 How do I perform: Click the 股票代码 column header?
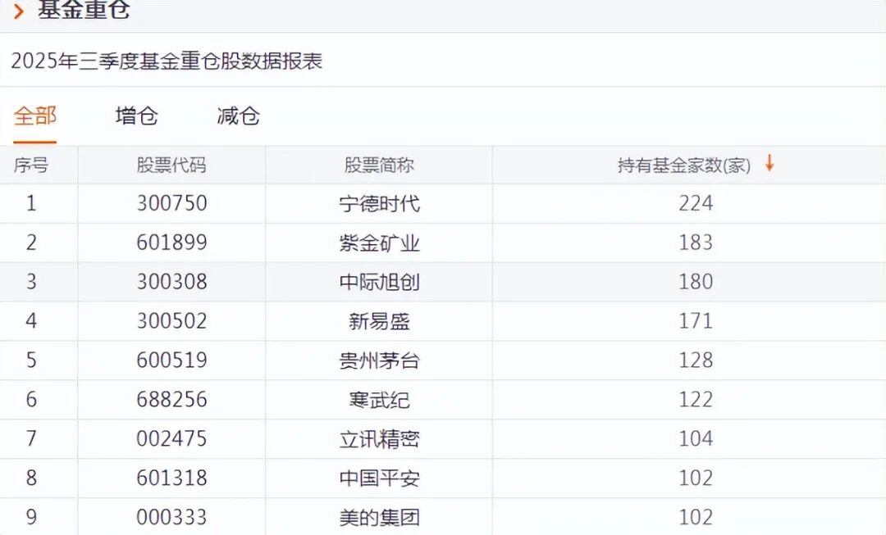171,165
